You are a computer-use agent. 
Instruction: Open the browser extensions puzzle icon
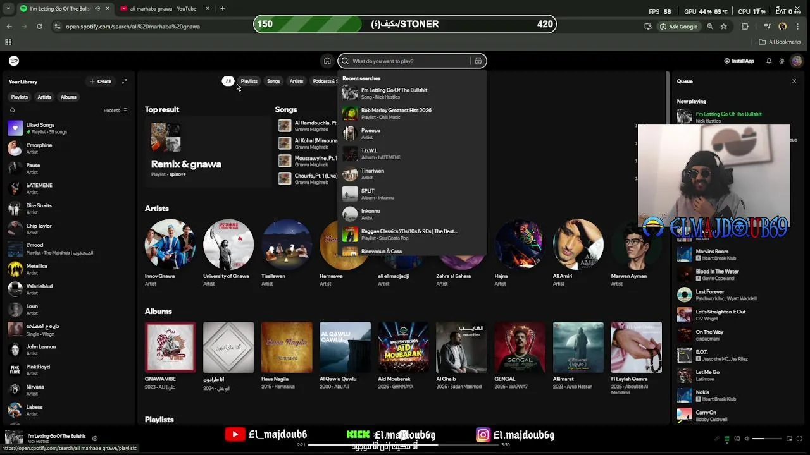point(745,27)
